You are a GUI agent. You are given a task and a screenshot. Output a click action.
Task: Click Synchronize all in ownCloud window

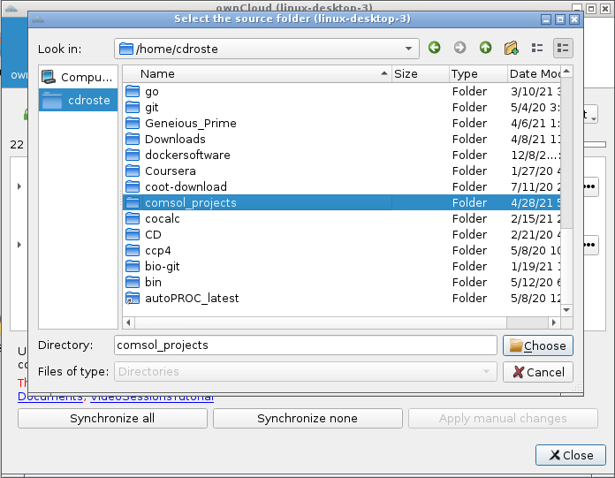pos(112,419)
